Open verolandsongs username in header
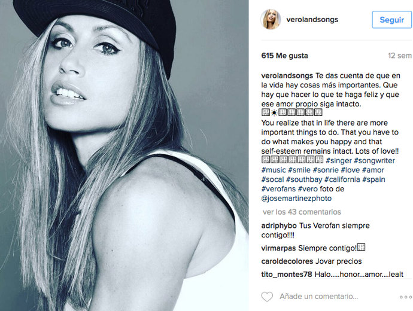 (x=312, y=20)
